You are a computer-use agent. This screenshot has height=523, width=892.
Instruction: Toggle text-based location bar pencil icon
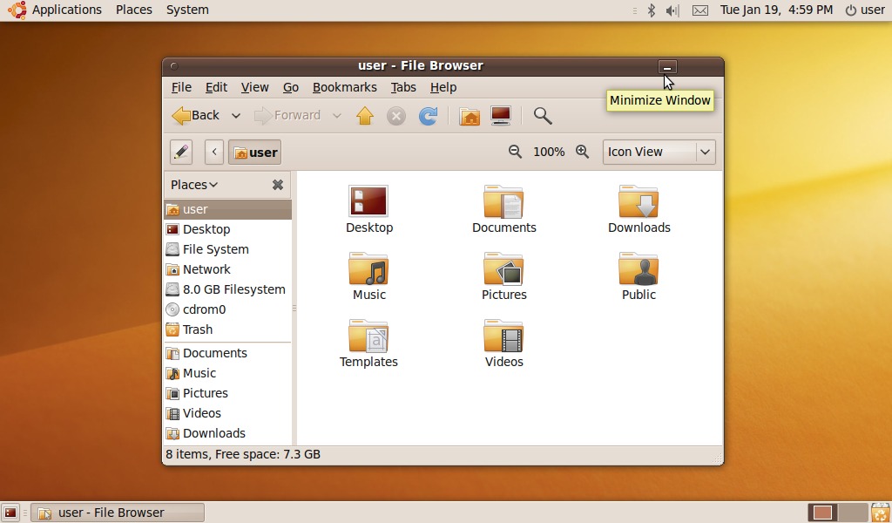tap(181, 152)
